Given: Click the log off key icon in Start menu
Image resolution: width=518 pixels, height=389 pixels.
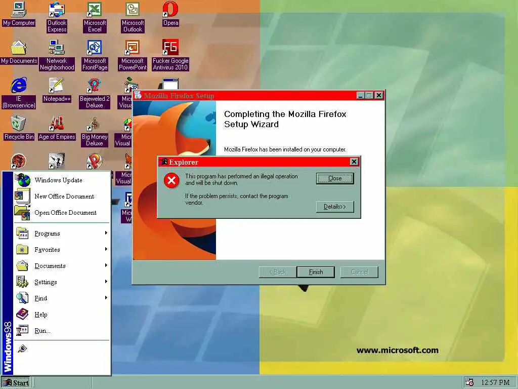Looking at the screenshot, I should 22,348.
